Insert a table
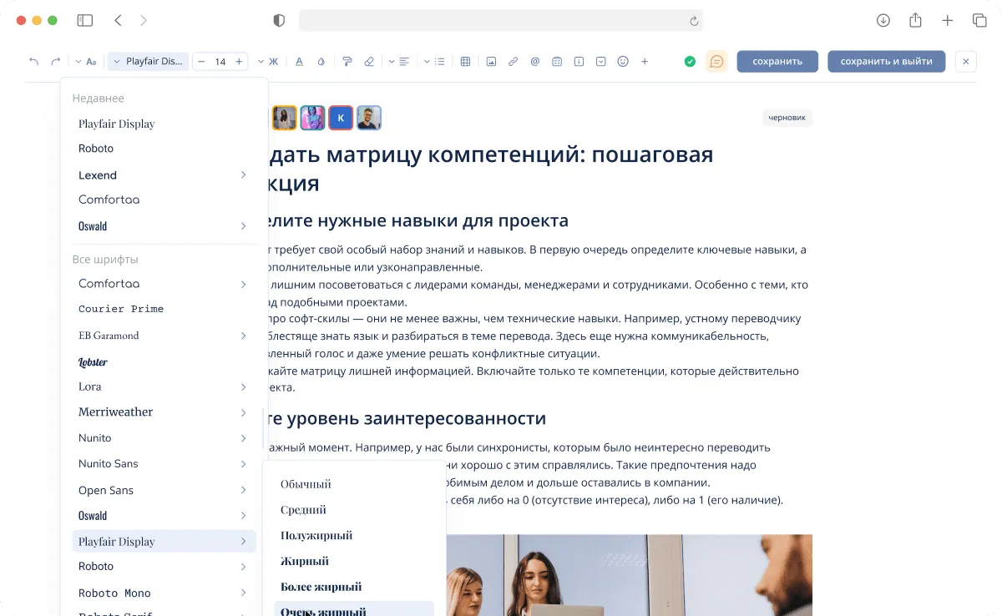 (x=466, y=61)
